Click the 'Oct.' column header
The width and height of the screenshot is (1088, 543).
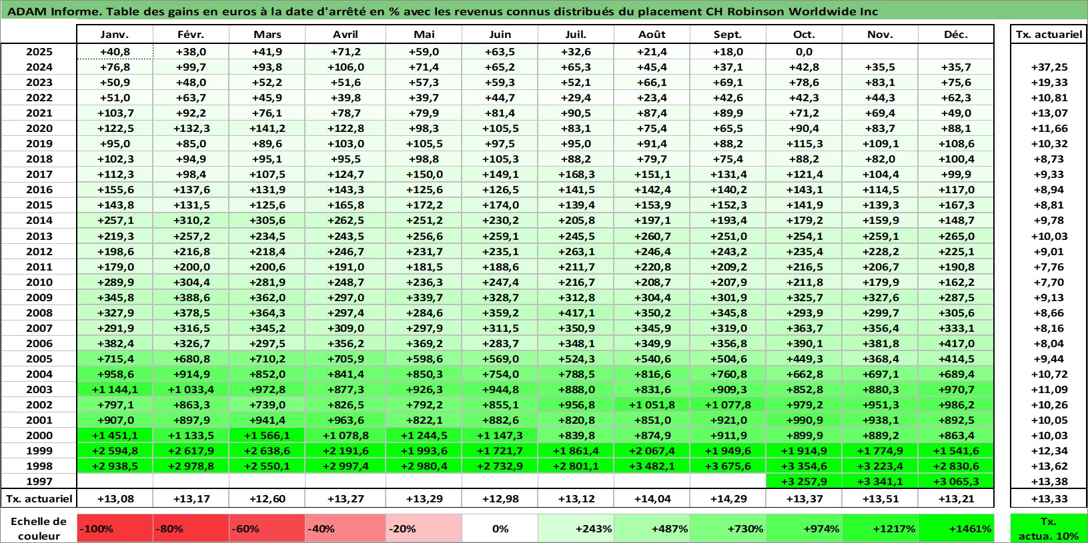tap(804, 35)
